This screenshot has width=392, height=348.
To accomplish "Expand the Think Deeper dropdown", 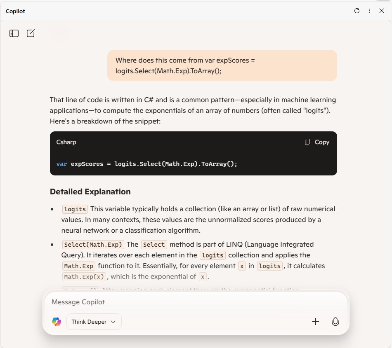I will tap(94, 322).
